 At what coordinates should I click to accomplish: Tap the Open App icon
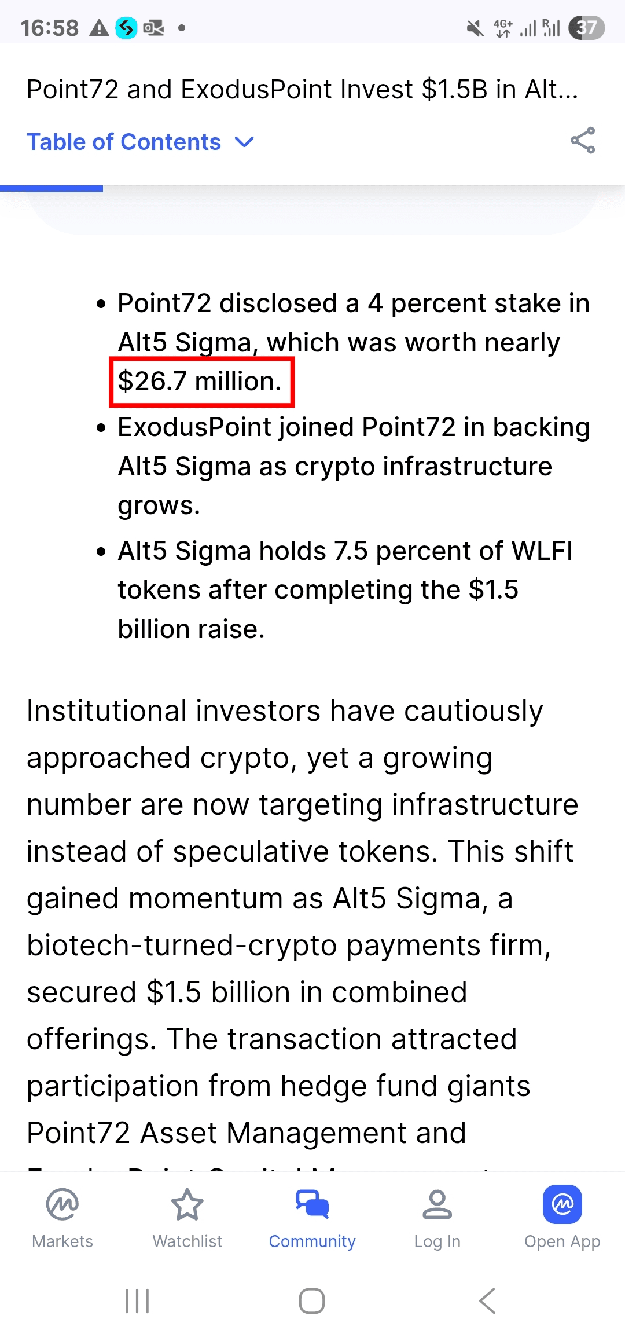click(x=562, y=1204)
